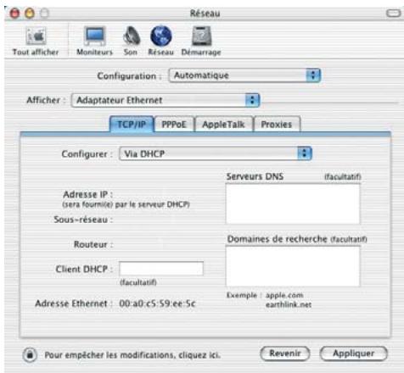404x373 pixels.
Task: Switch to the AppleTalk tab
Action: [223, 125]
